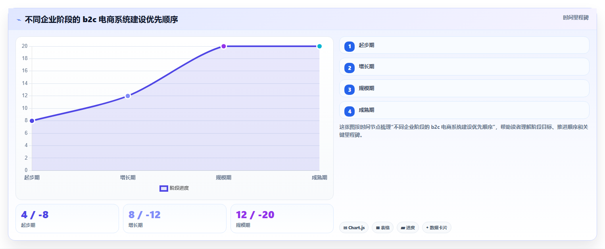The width and height of the screenshot is (605, 249).
Task: Click the 4 / -8 data card value
Action: pos(35,215)
